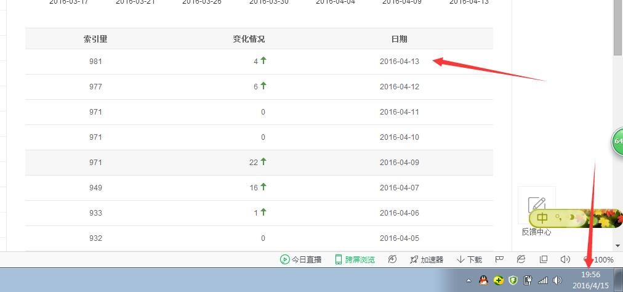Click index value 949
This screenshot has width=623, height=292.
pyautogui.click(x=96, y=188)
